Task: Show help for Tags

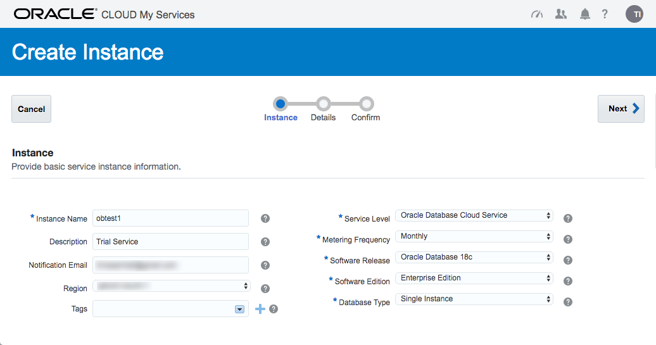Action: (x=274, y=309)
